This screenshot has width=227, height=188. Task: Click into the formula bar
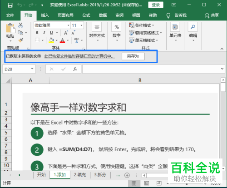point(152,69)
